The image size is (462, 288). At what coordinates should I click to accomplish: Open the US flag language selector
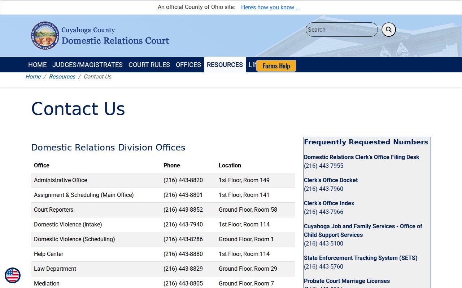click(13, 275)
